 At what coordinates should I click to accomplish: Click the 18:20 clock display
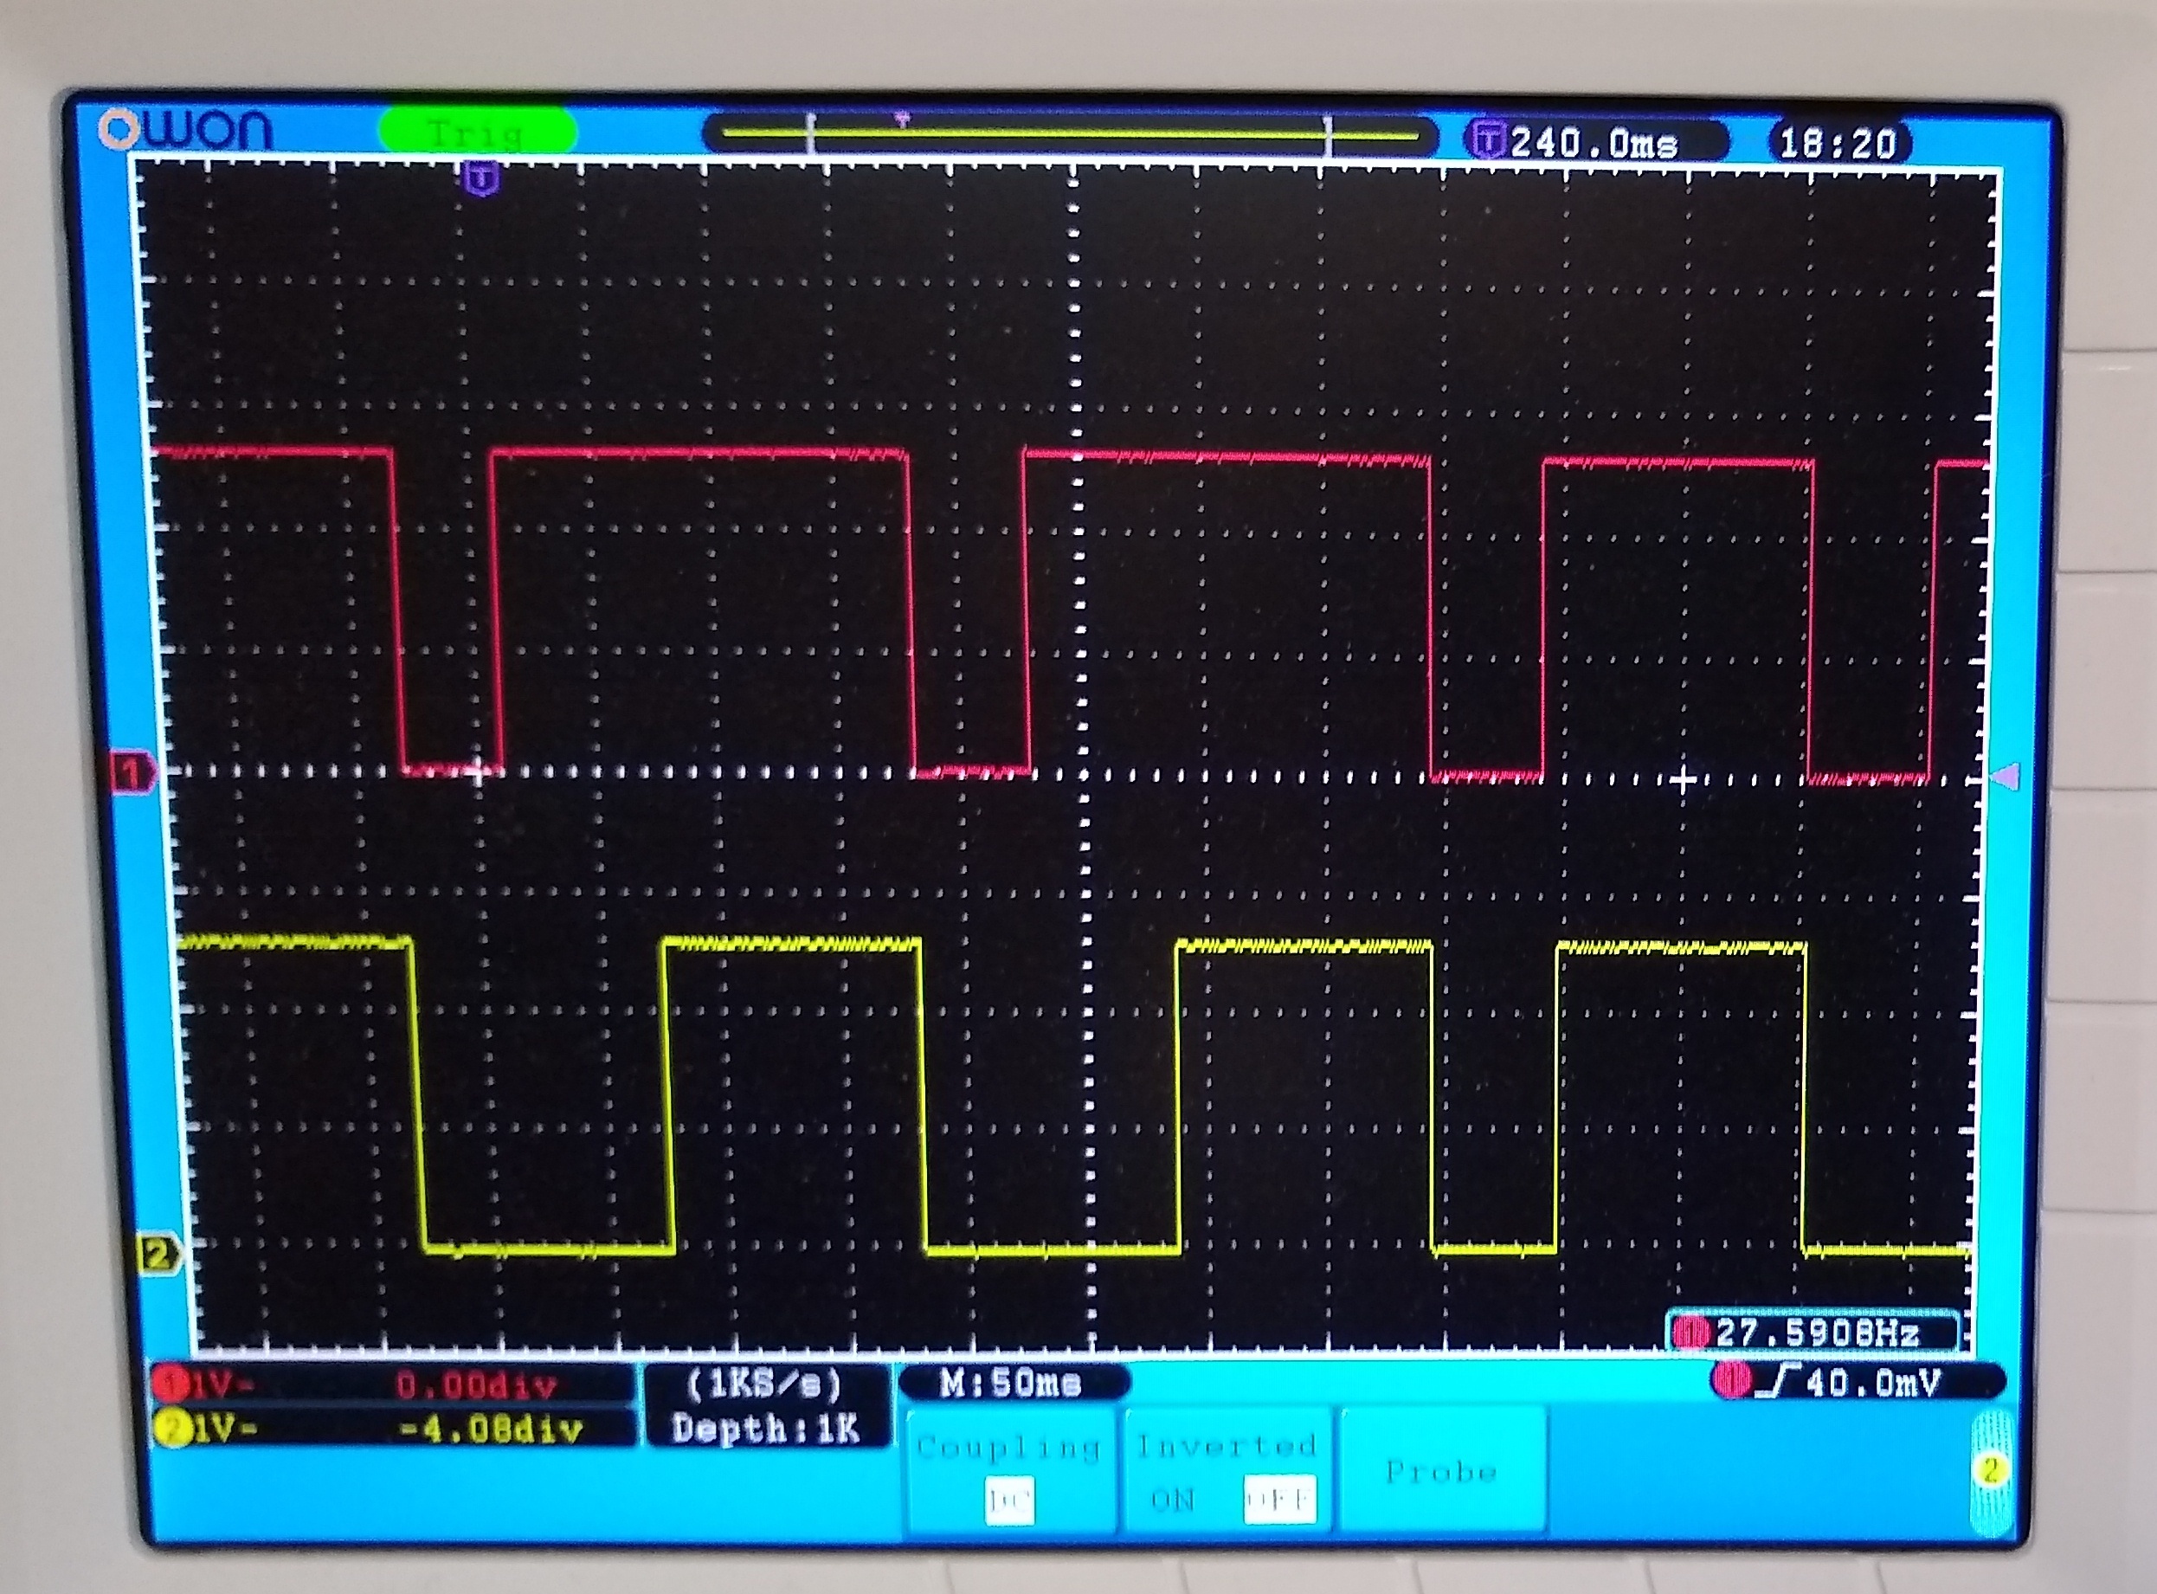pos(1838,144)
